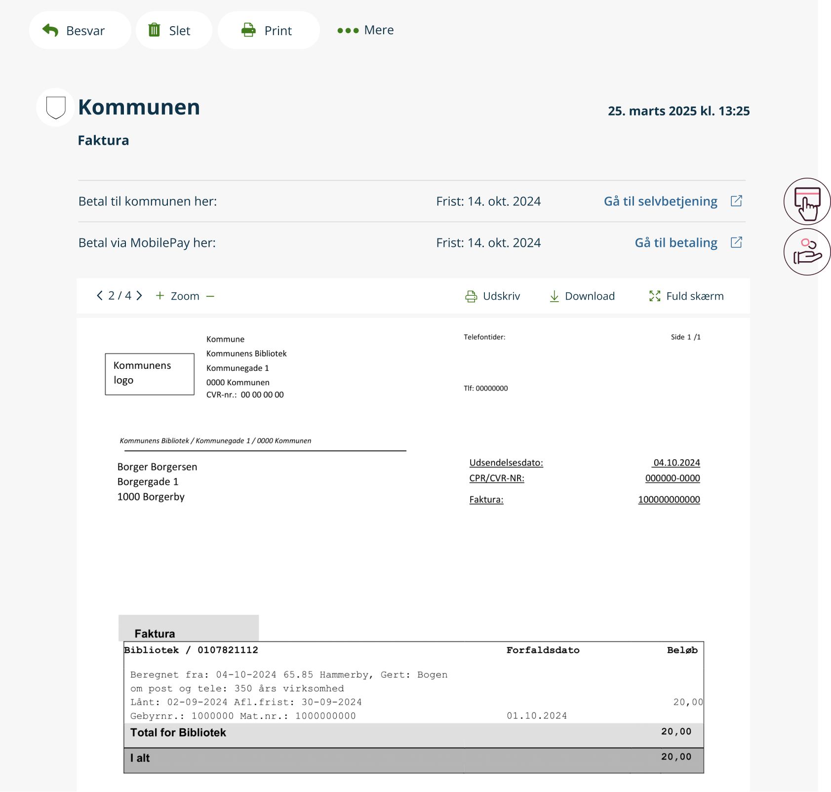The width and height of the screenshot is (831, 792).
Task: Open document in Fuld skærm
Action: (x=686, y=296)
